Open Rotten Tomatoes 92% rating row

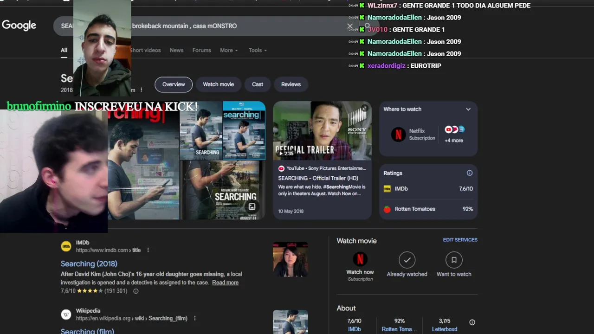tap(428, 209)
